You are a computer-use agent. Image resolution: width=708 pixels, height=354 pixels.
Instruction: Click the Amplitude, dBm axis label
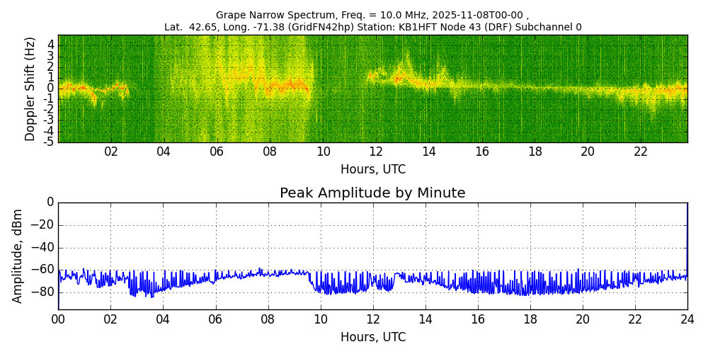pos(18,256)
